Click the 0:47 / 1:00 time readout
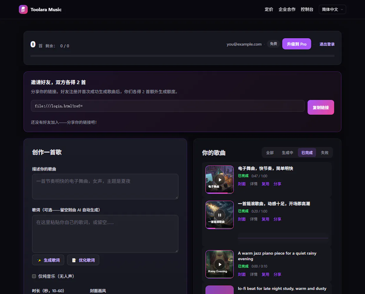365x294 pixels. 259,176
